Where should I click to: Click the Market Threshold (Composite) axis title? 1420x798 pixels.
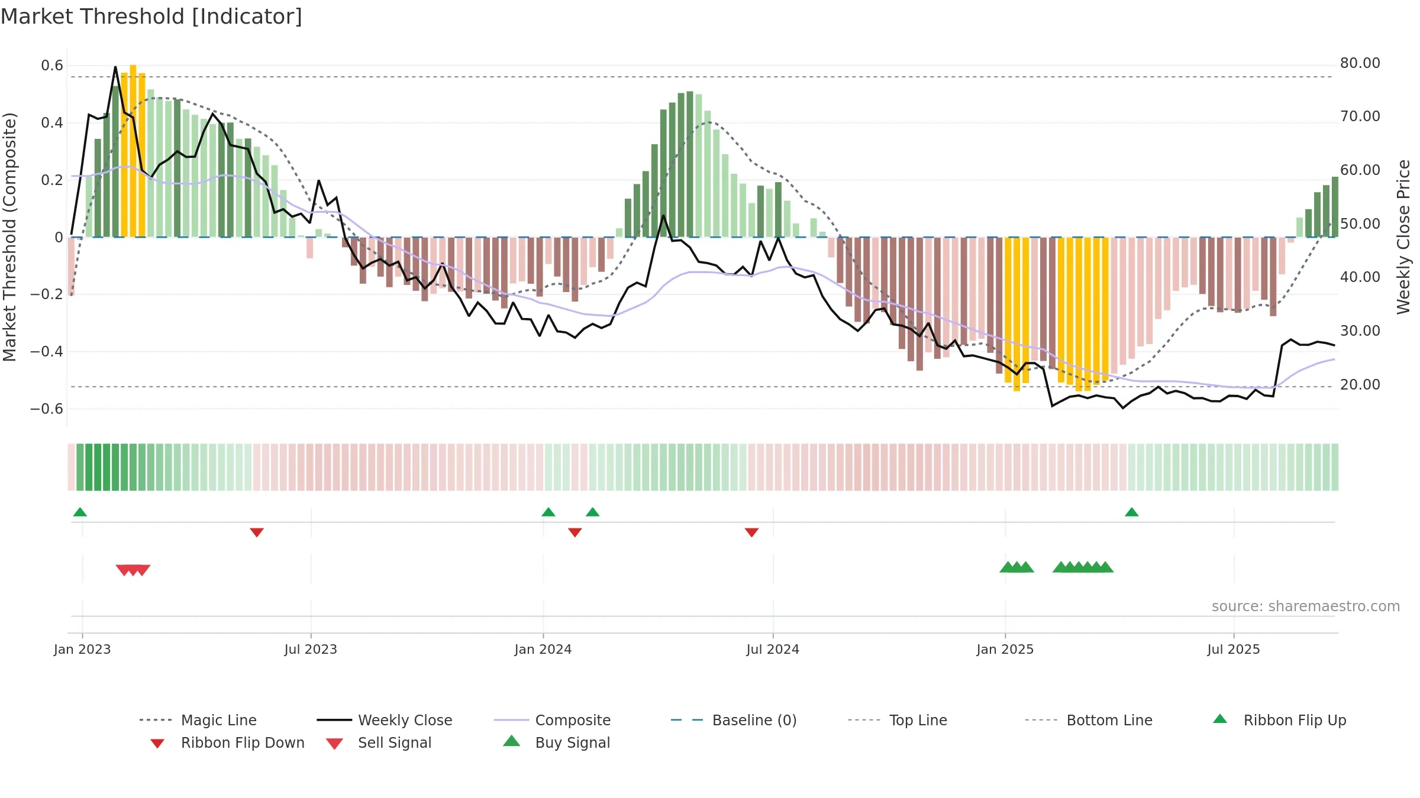pos(9,237)
